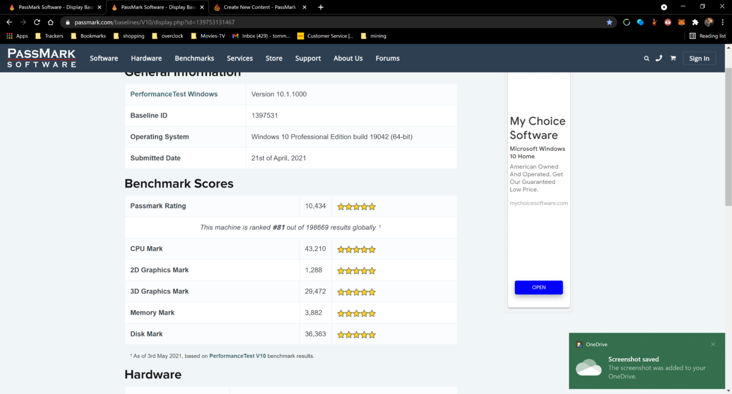This screenshot has width=732, height=394.
Task: Click the PassMark site search icon
Action: coord(647,58)
